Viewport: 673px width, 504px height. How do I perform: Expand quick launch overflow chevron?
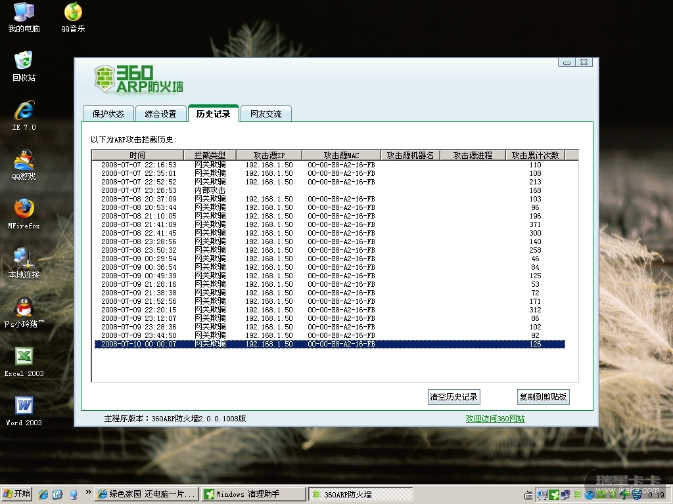click(89, 492)
